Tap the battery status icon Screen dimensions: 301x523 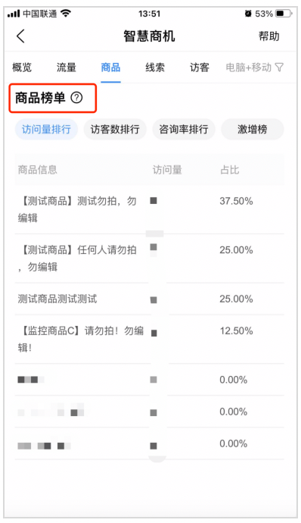284,14
